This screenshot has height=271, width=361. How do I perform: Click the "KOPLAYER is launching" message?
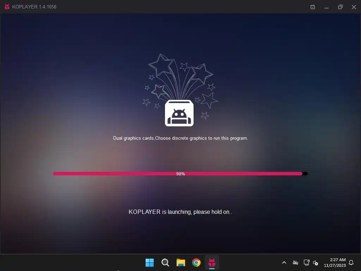coord(180,212)
